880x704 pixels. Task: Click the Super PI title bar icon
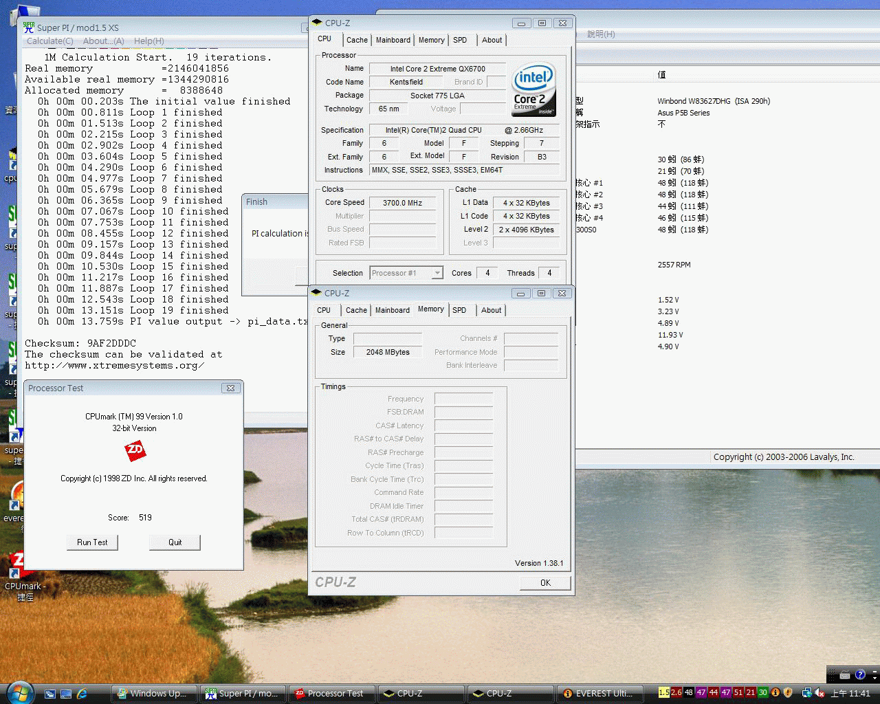click(29, 27)
